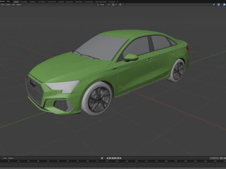The height and width of the screenshot is (169, 226).
Task: Switch to the Shading workspace tab
Action: 61,2
